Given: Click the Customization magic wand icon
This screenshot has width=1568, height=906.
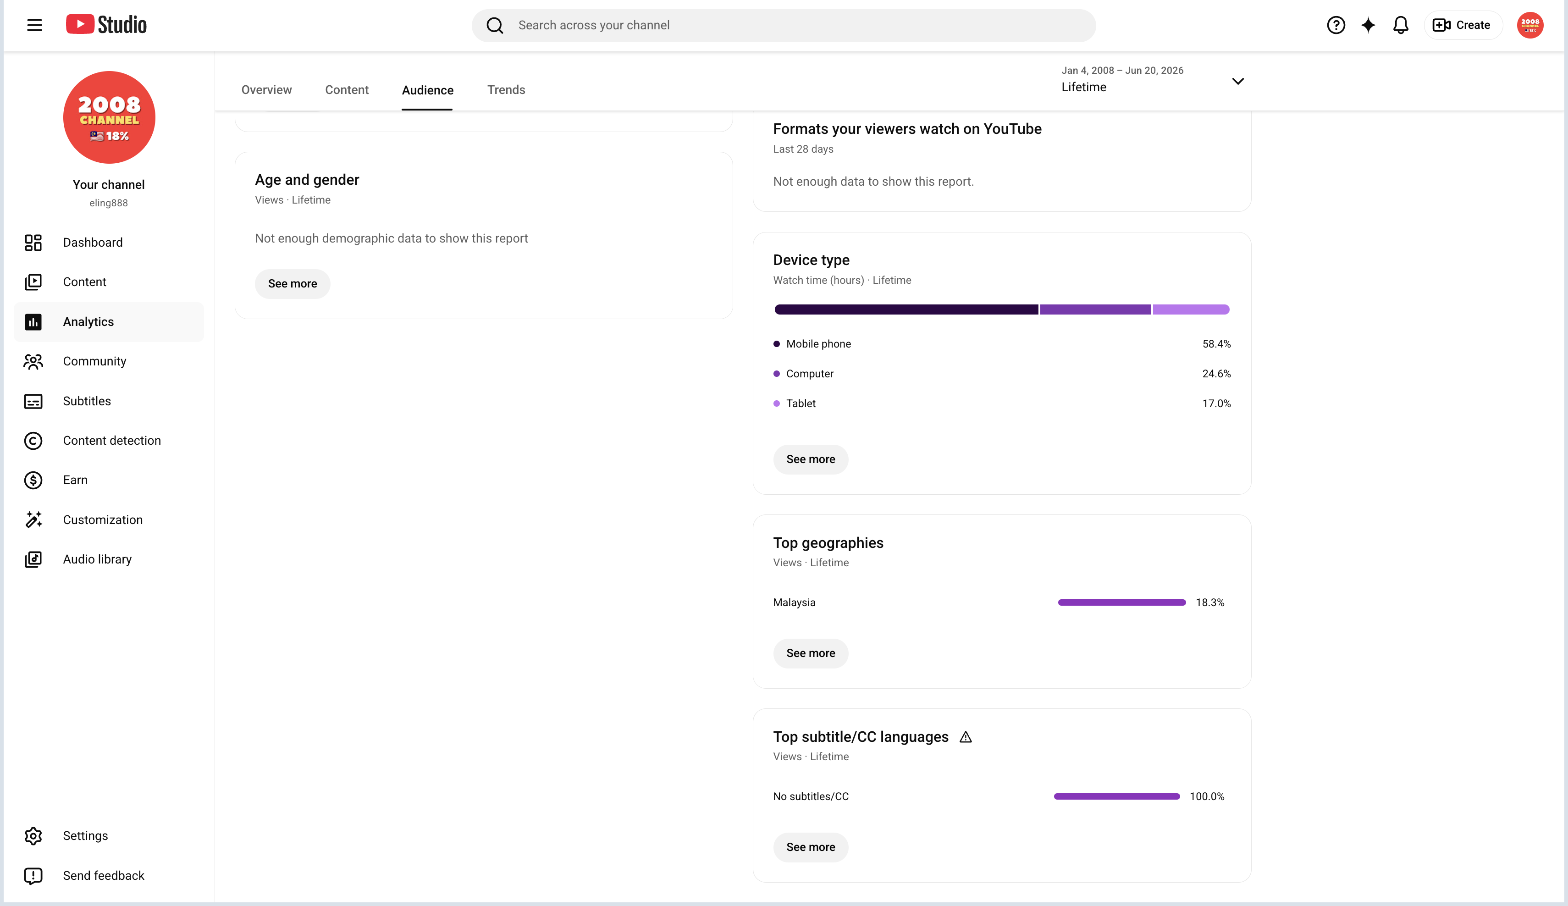Looking at the screenshot, I should [33, 519].
